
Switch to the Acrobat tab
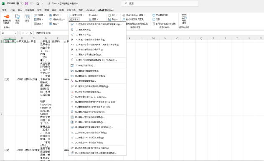coord(91,10)
